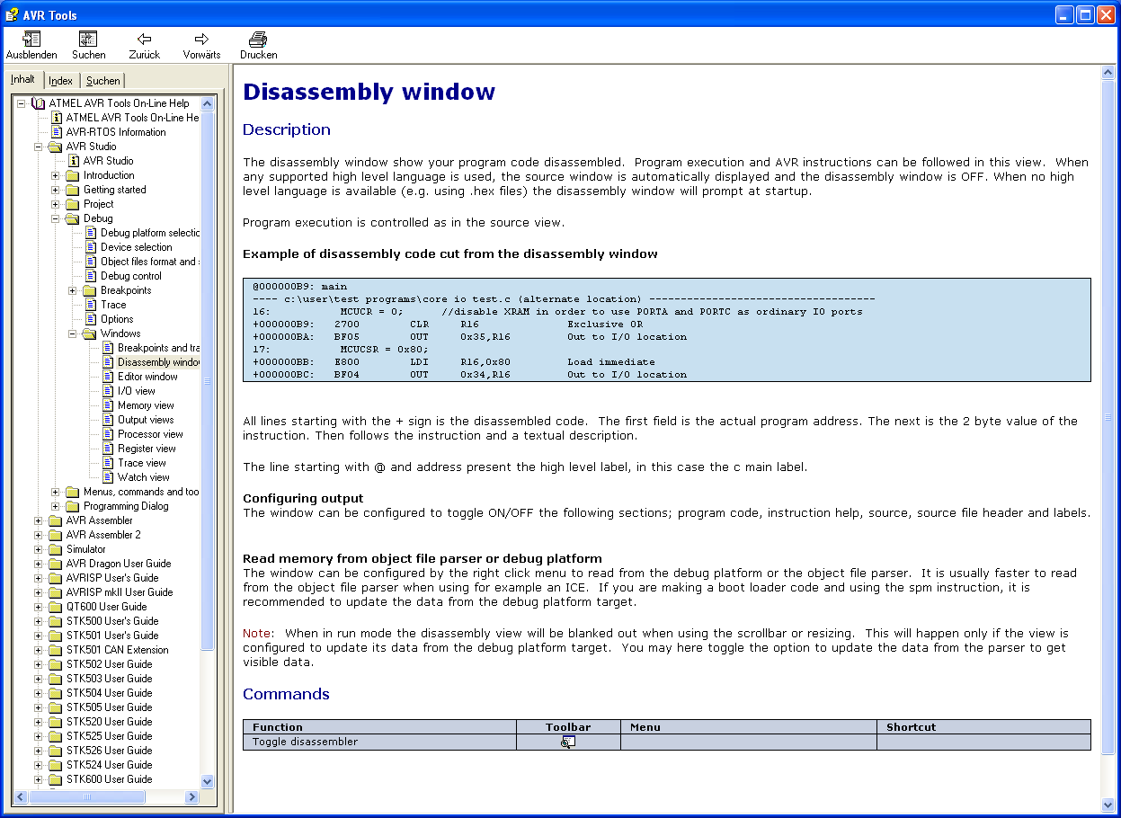Screen dimensions: 1121x818
Task: Open the Register view topic
Action: pos(147,449)
